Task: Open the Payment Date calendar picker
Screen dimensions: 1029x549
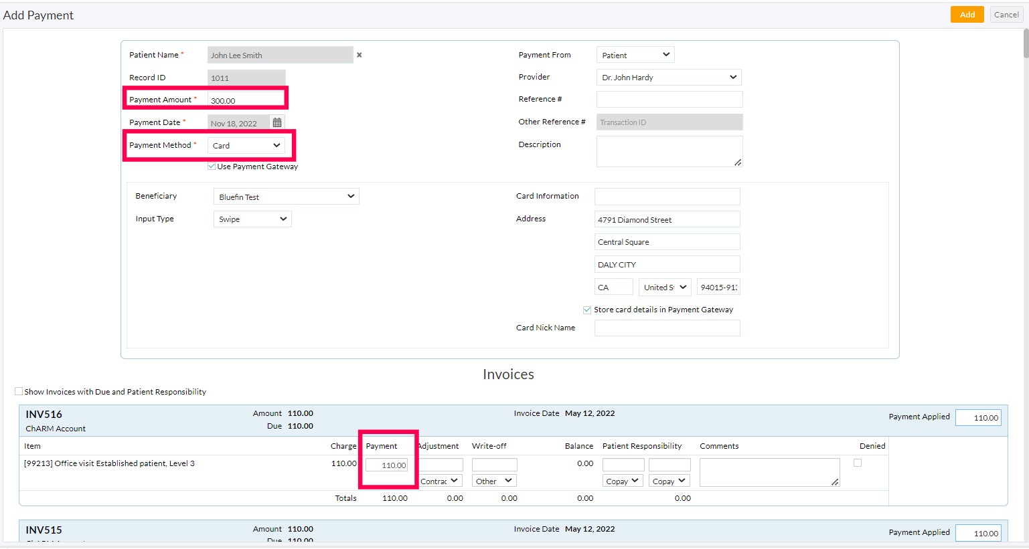Action: tap(277, 123)
